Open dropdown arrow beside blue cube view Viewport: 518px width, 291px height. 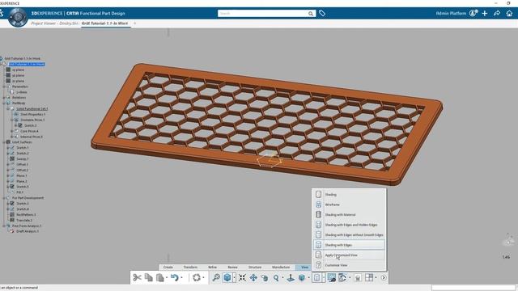coord(234,278)
